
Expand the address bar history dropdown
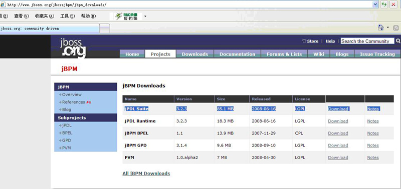[x=375, y=4]
